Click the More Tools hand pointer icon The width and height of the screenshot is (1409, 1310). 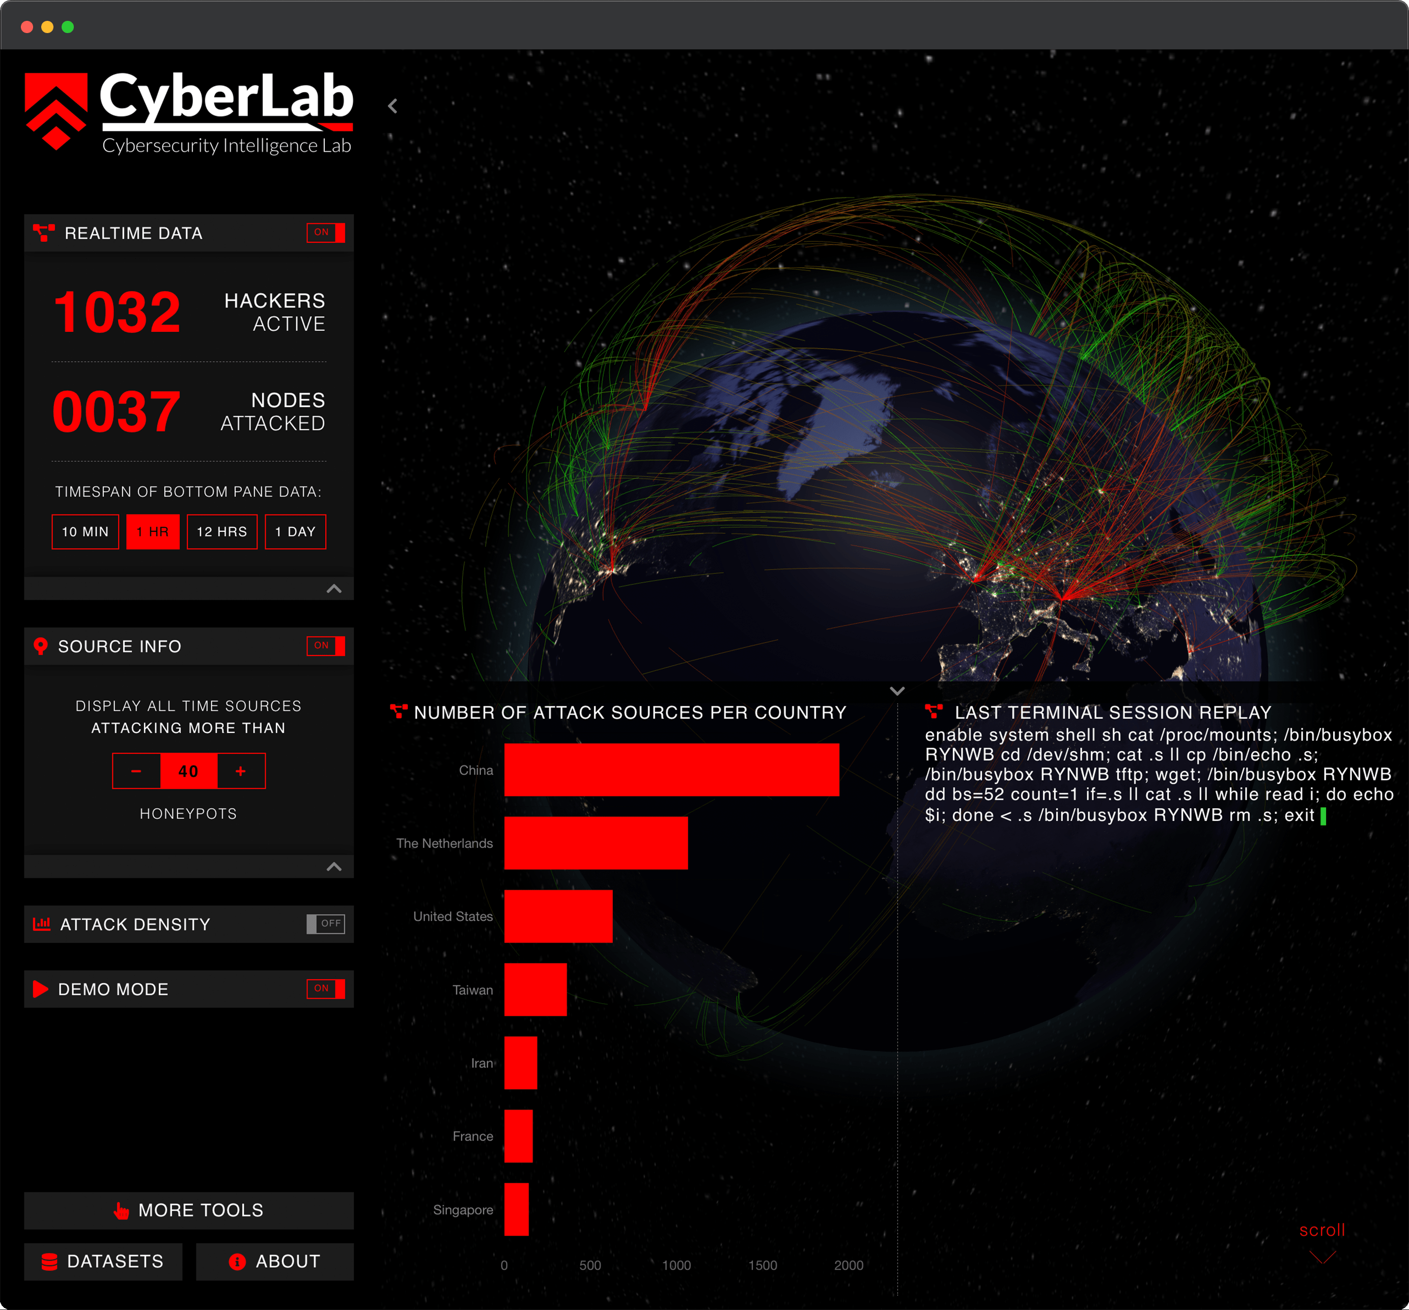pyautogui.click(x=121, y=1211)
